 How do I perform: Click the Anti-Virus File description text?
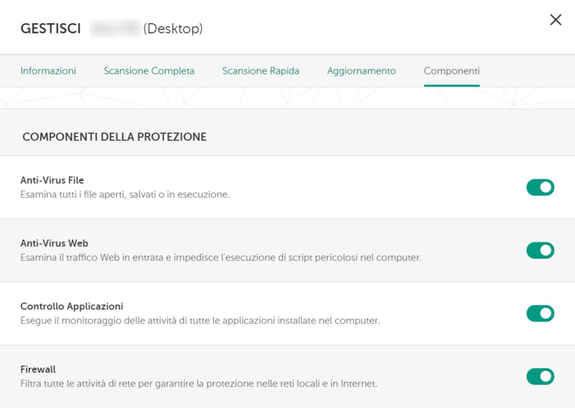tap(124, 195)
